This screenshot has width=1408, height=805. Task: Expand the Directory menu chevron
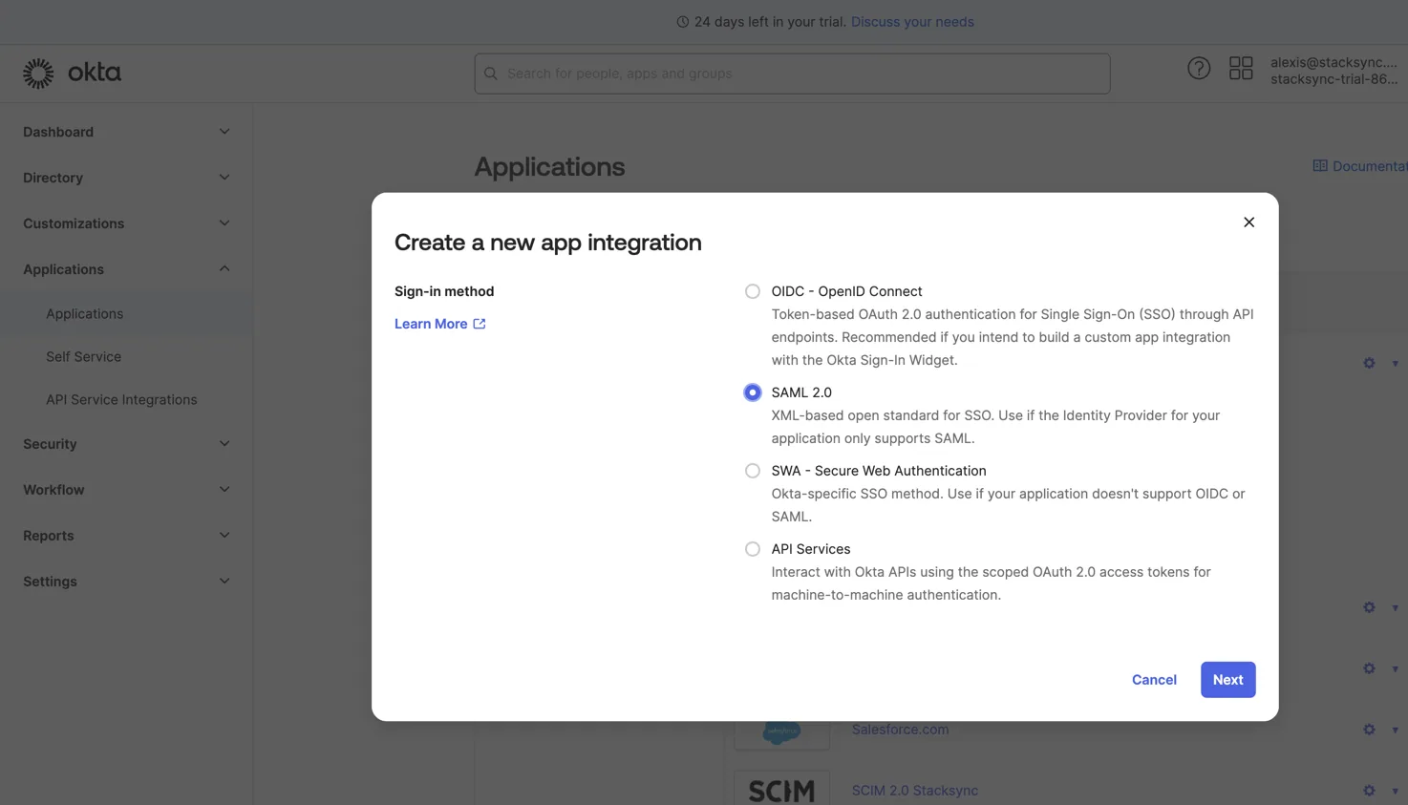pos(224,178)
